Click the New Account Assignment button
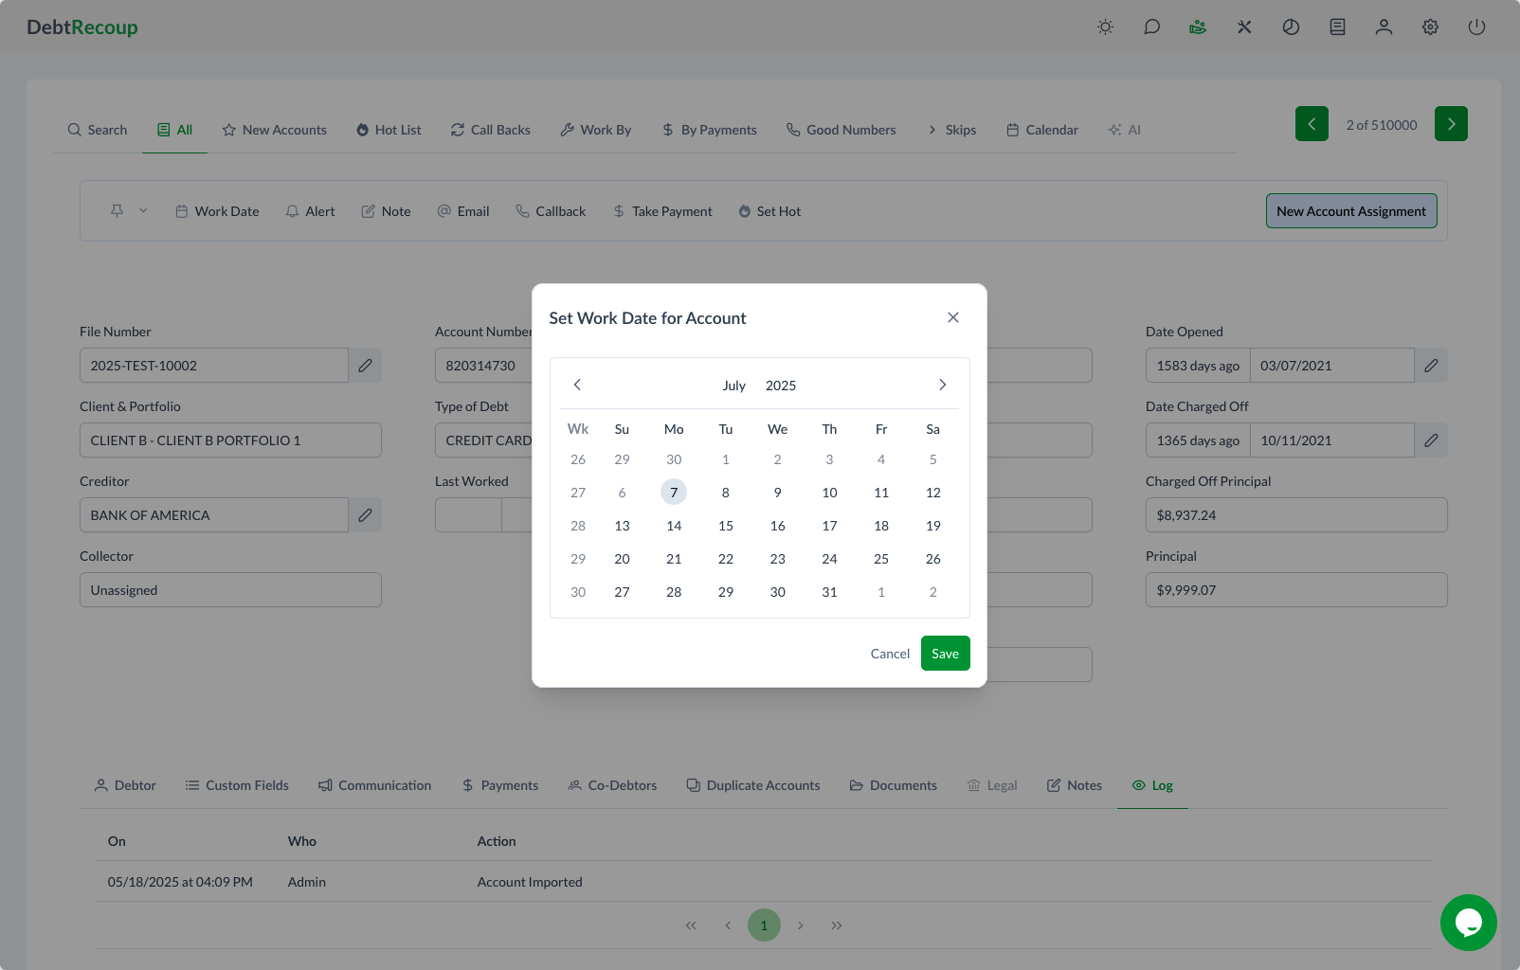1520x970 pixels. point(1350,211)
